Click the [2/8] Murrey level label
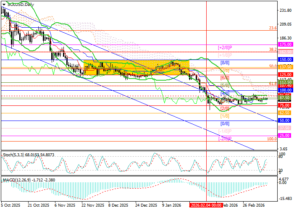This screenshot has height=210, width=294. click(225, 108)
